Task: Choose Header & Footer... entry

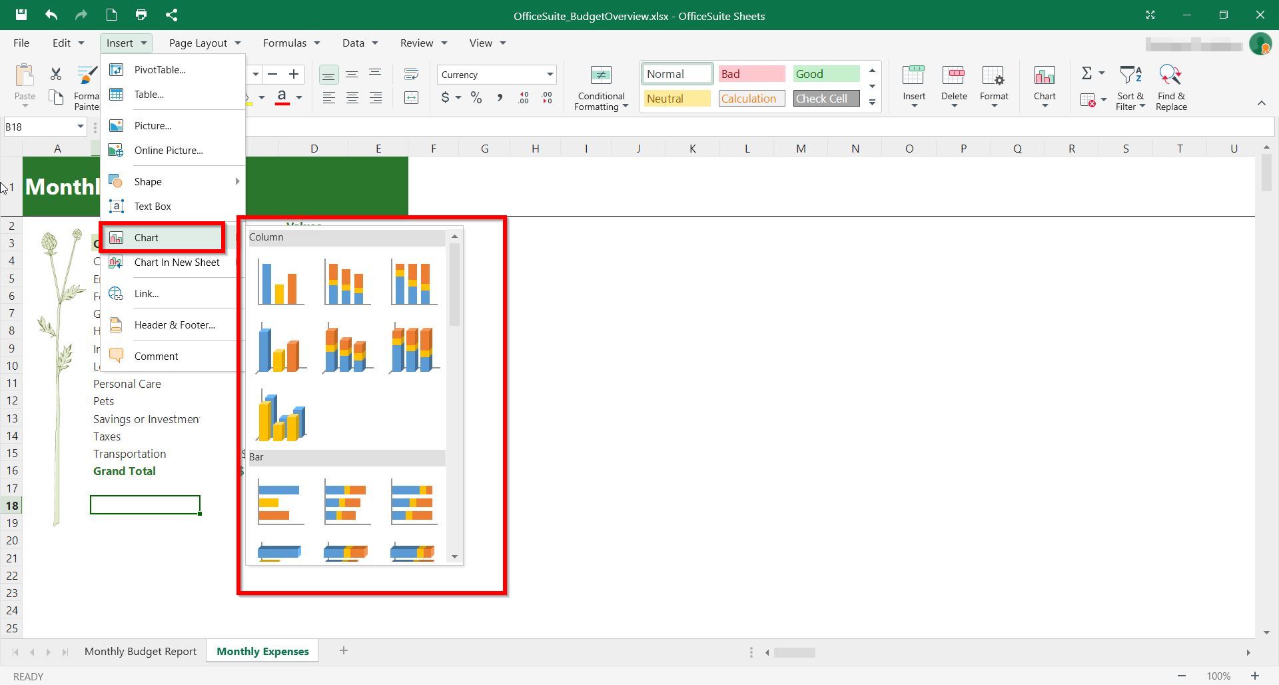Action: point(173,325)
